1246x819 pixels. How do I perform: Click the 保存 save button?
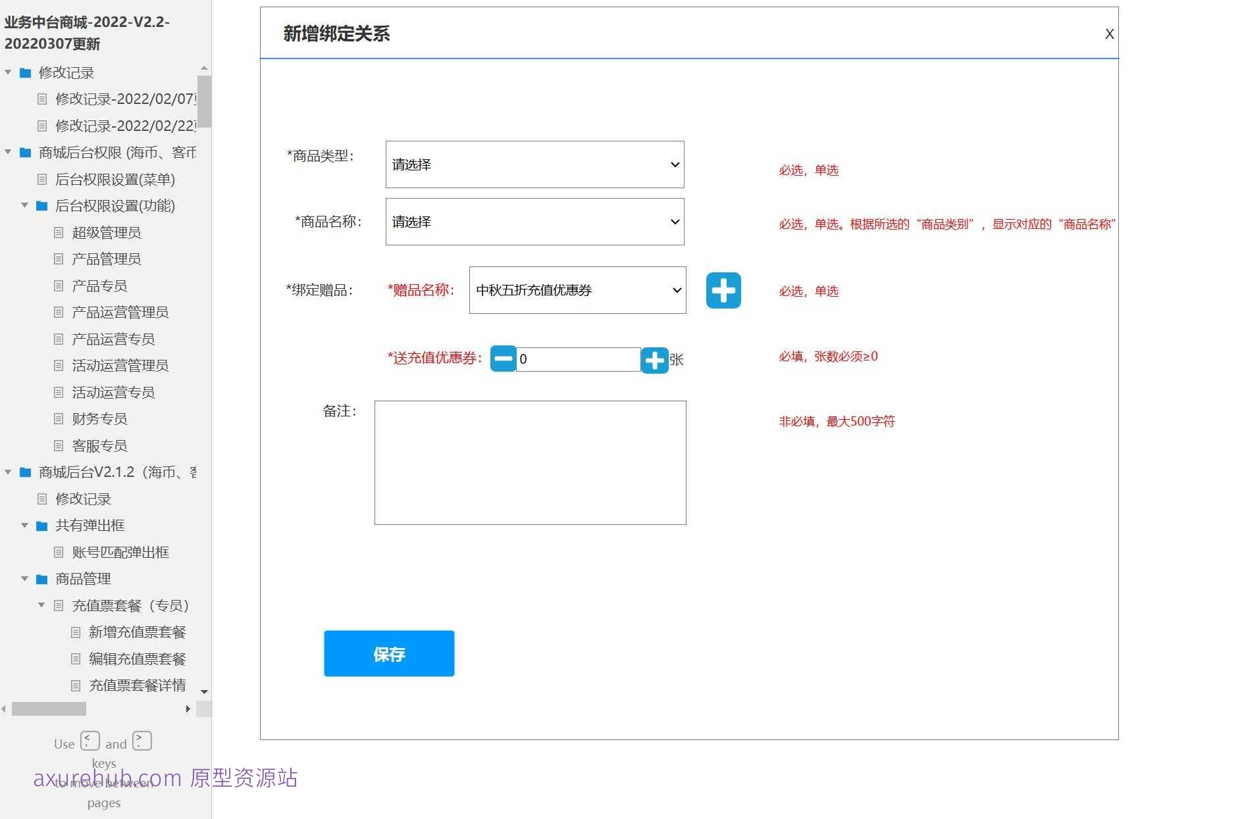(x=388, y=653)
